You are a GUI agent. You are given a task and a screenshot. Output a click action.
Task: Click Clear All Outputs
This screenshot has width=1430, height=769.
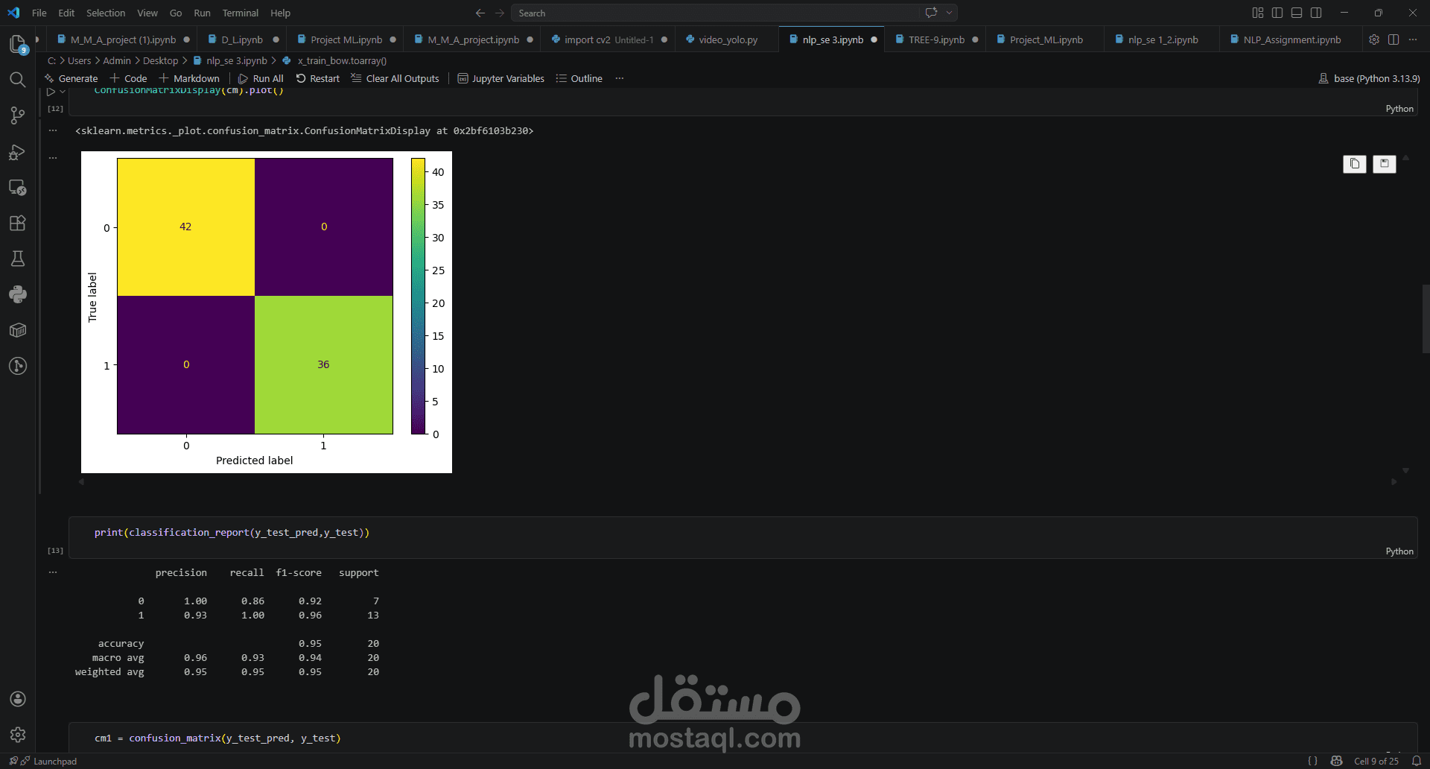pos(395,78)
